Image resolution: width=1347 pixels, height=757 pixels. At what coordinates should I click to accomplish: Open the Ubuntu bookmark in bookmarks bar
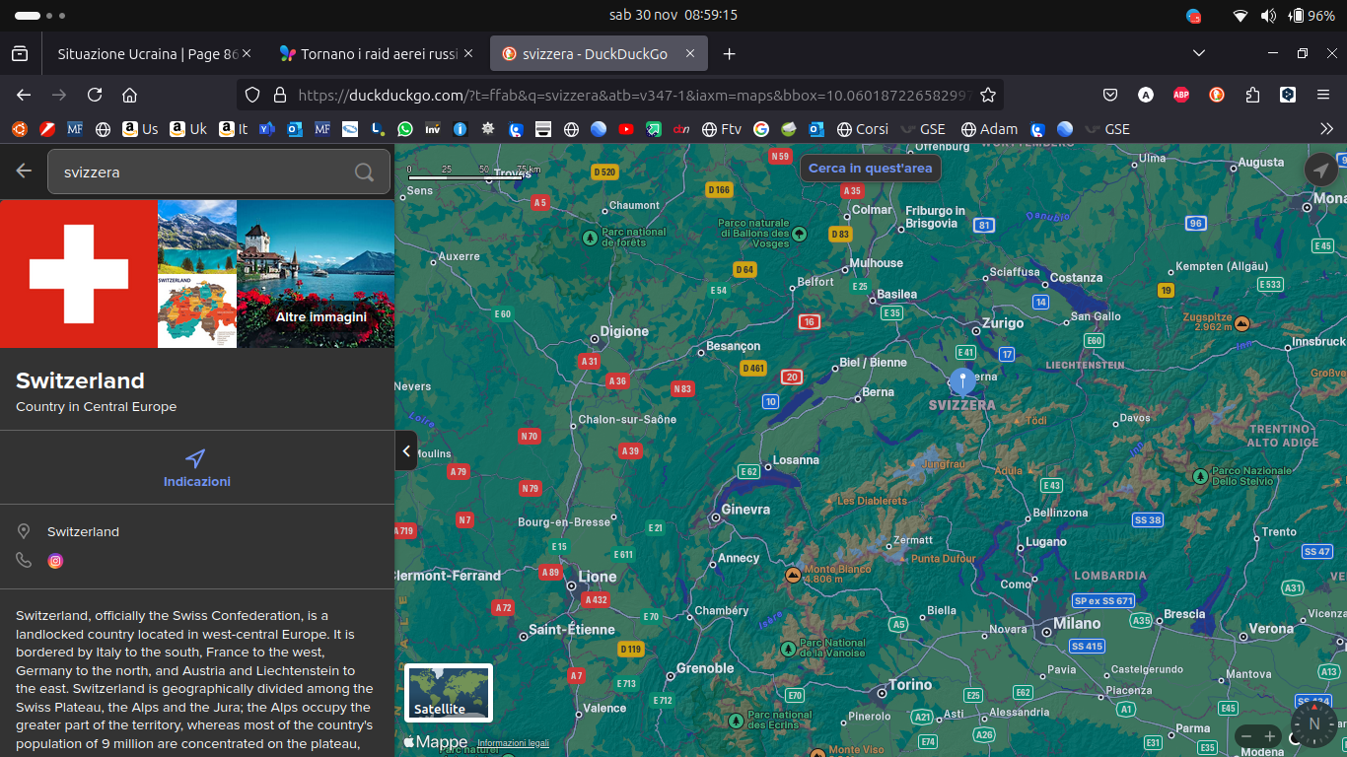tap(19, 129)
